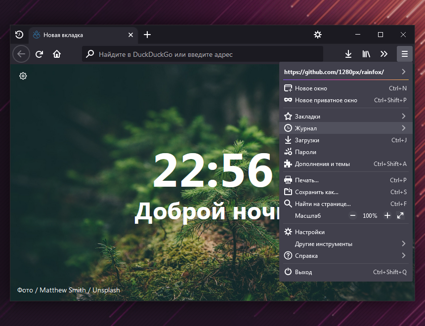Increase page zoom with the plus icon

pos(387,215)
